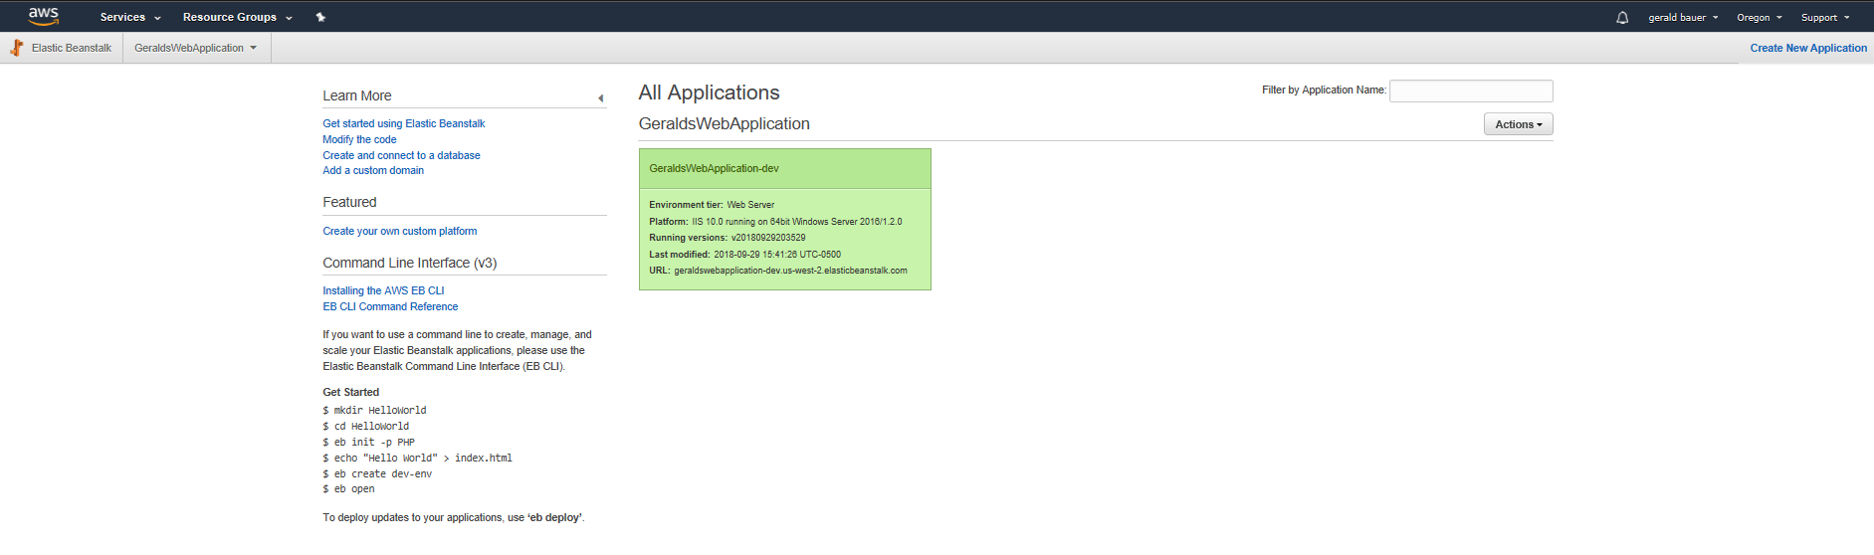Open the Modify the code link
The width and height of the screenshot is (1874, 555).
(x=359, y=139)
